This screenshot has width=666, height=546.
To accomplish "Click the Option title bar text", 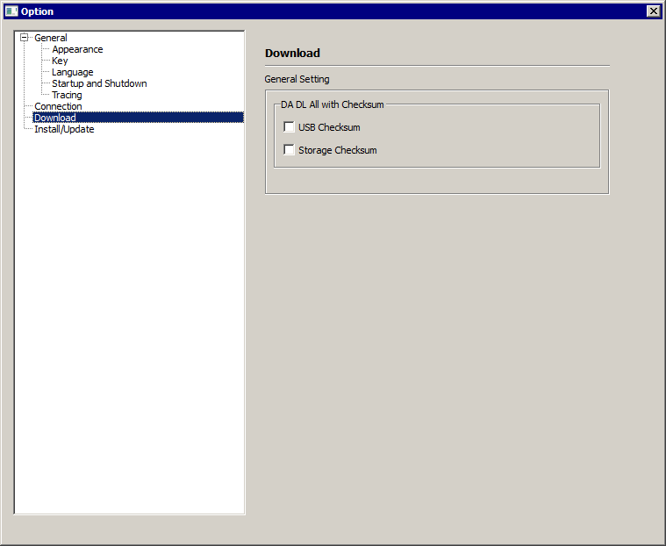I will tap(38, 11).
